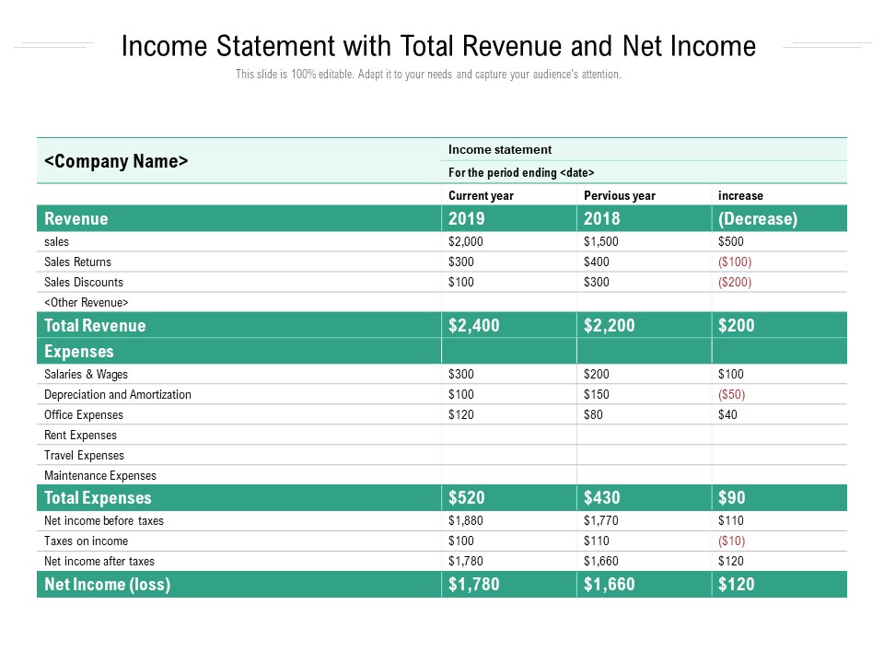884x663 pixels.
Task: Click '$120' in Net income after taxes row
Action: click(730, 561)
